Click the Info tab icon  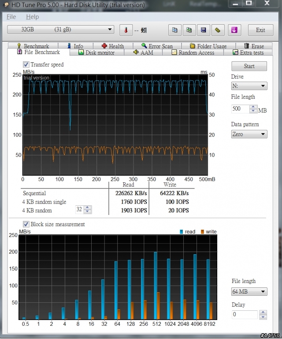click(x=69, y=46)
